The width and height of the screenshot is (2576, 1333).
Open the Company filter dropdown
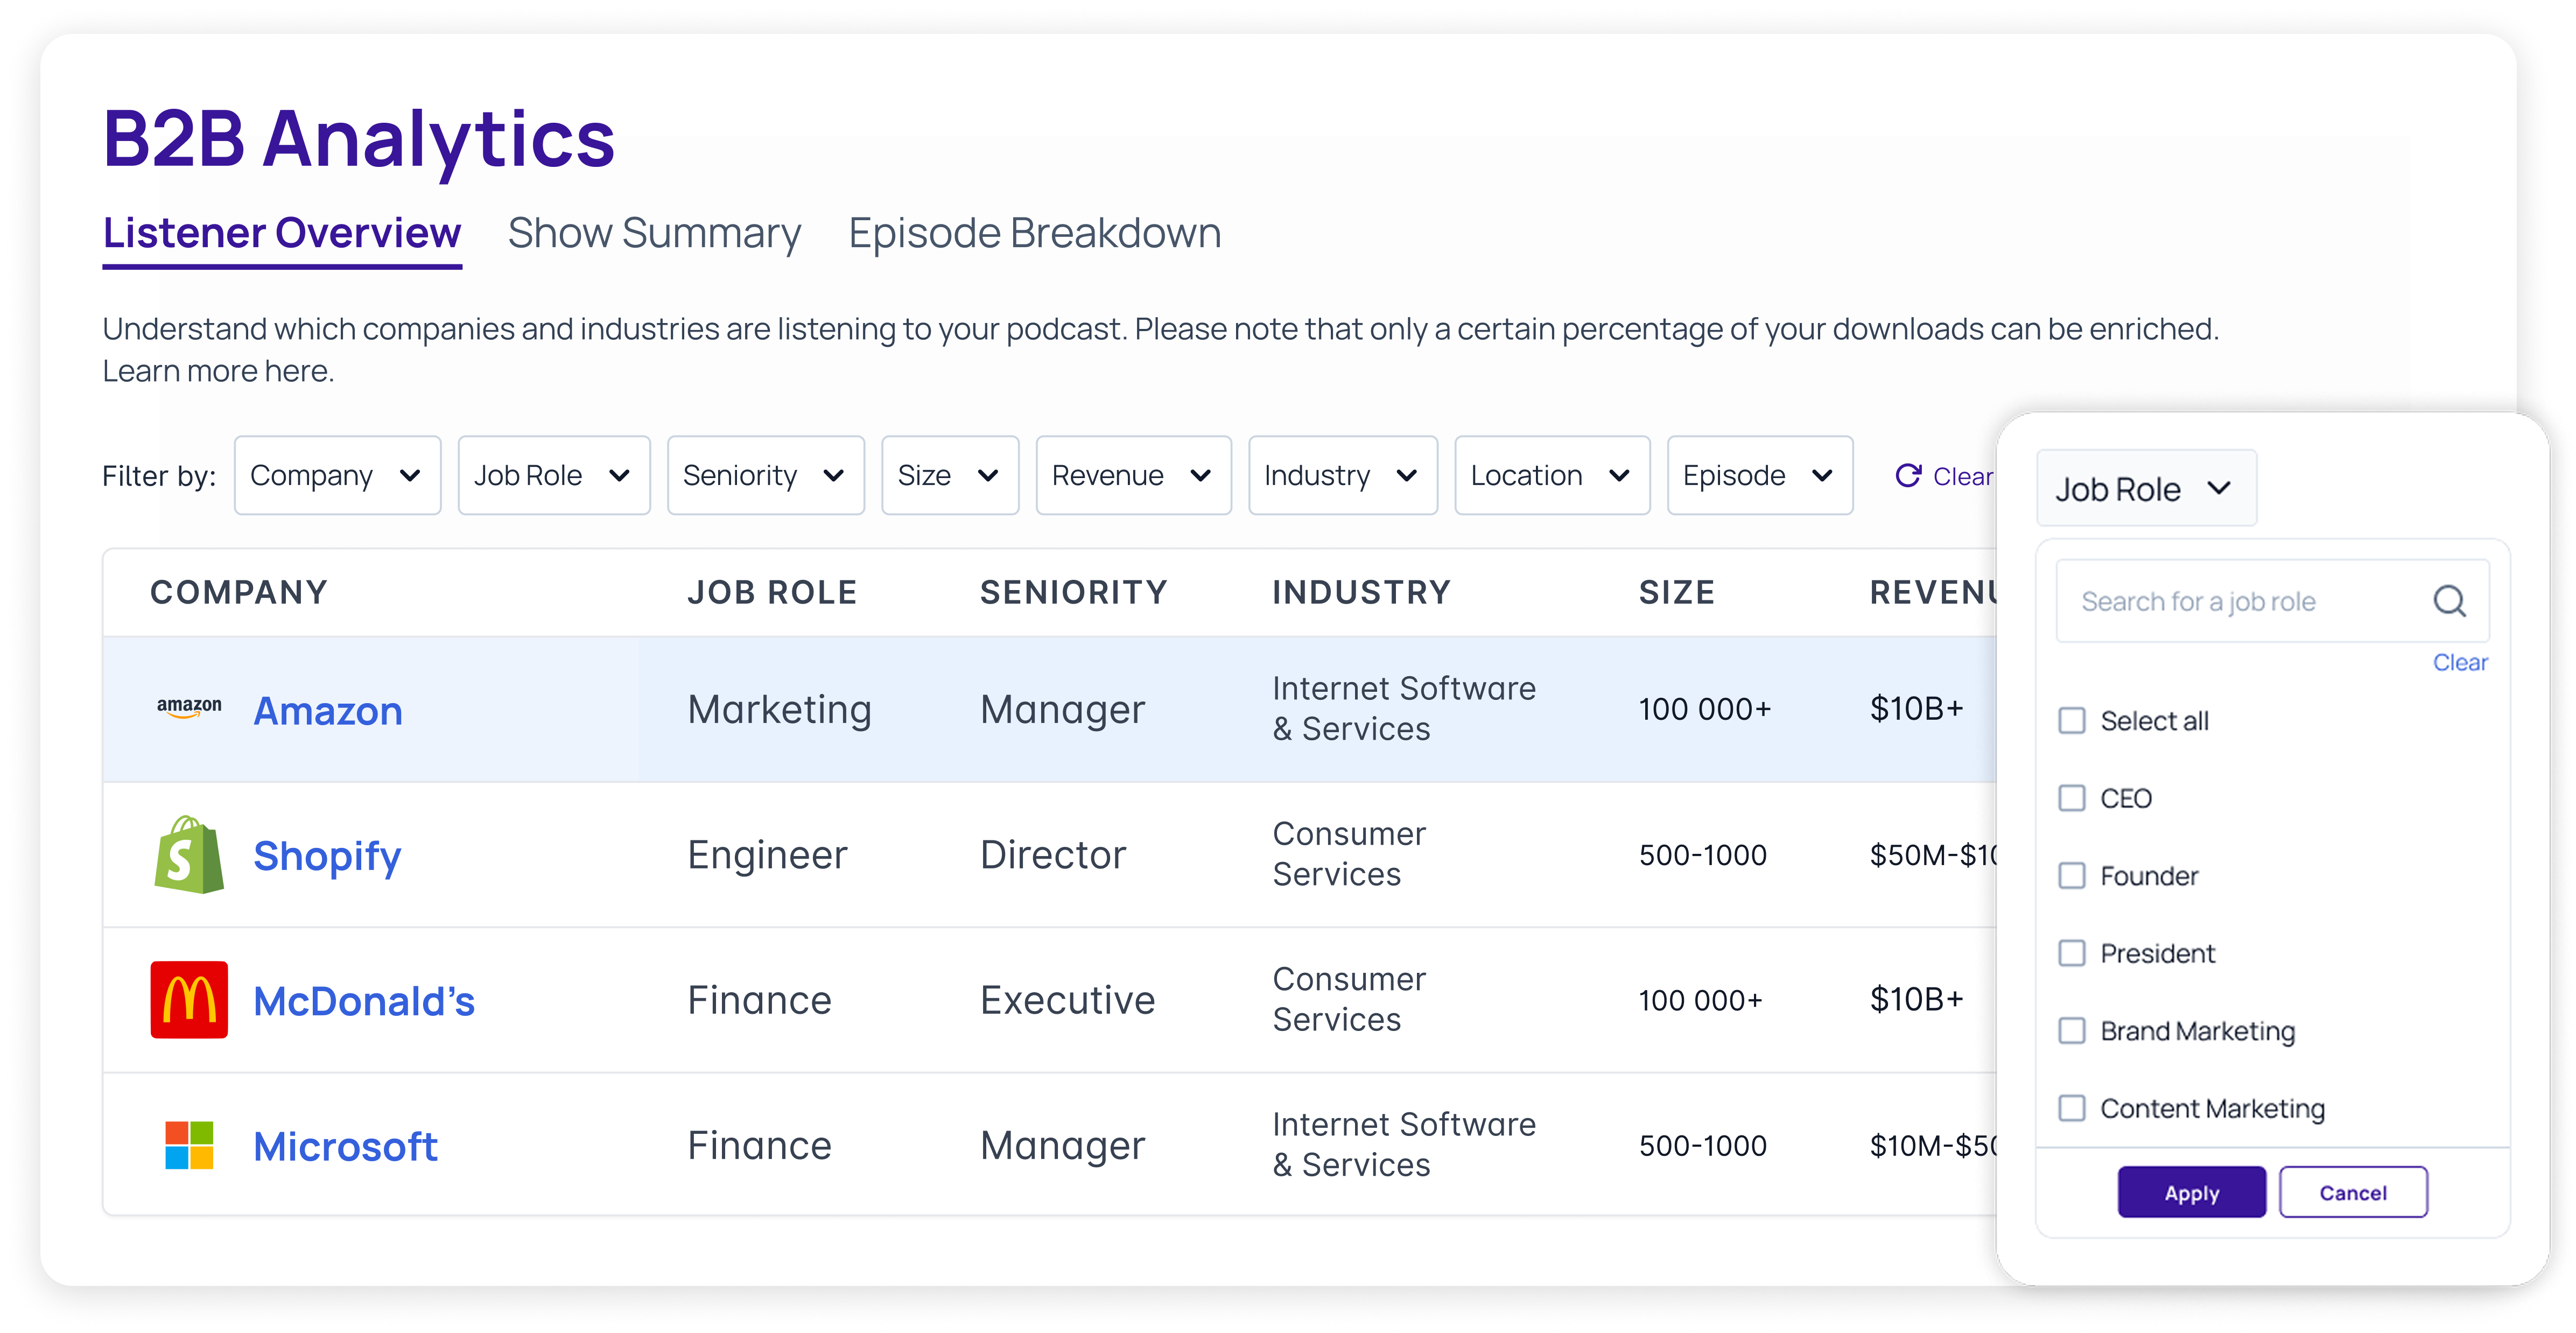pos(337,476)
